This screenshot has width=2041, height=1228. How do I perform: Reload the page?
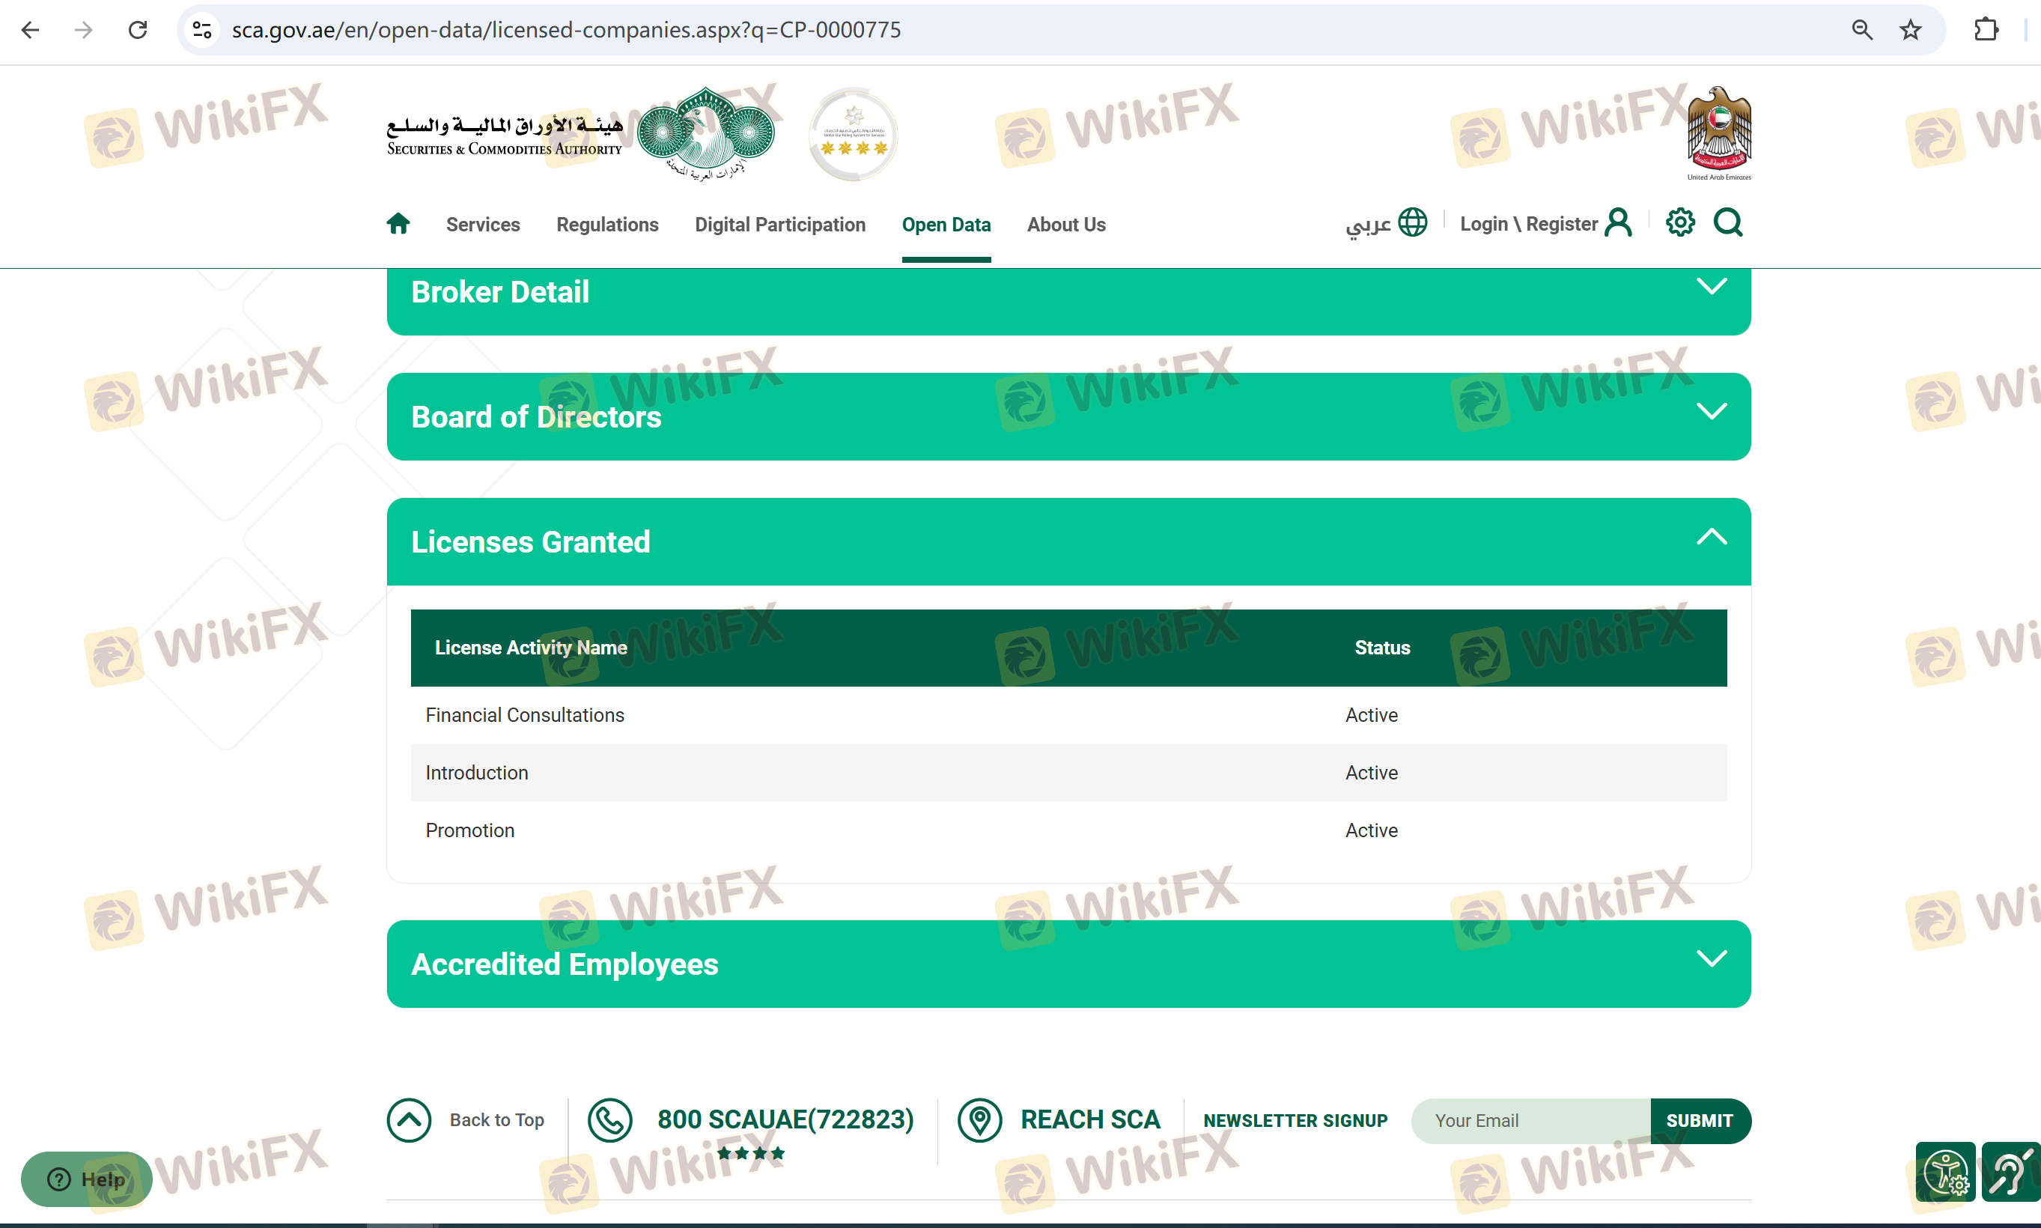click(139, 31)
